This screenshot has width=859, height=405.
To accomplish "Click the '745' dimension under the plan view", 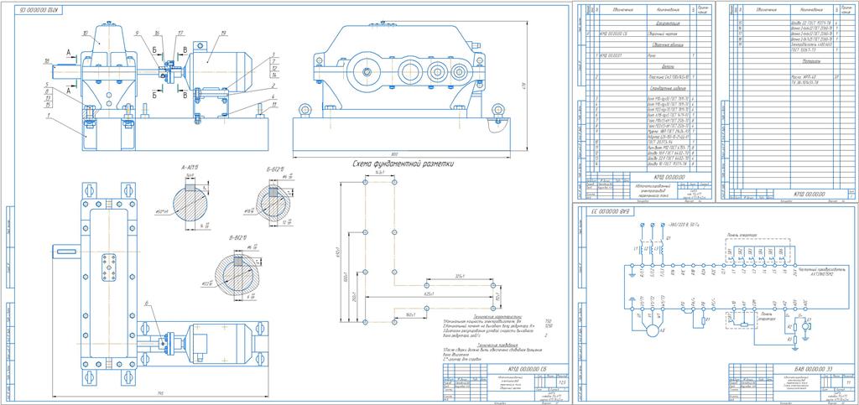I will click(x=160, y=392).
